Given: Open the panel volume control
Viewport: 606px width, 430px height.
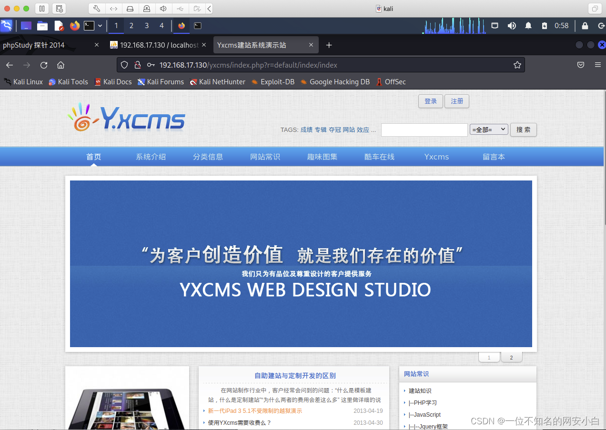Looking at the screenshot, I should pos(512,26).
